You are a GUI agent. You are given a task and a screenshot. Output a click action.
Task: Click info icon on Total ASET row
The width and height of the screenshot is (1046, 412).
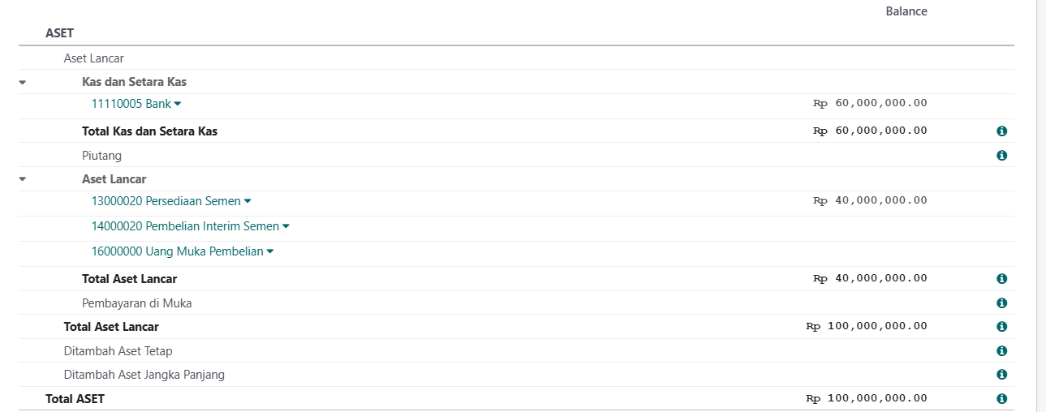pos(1001,399)
